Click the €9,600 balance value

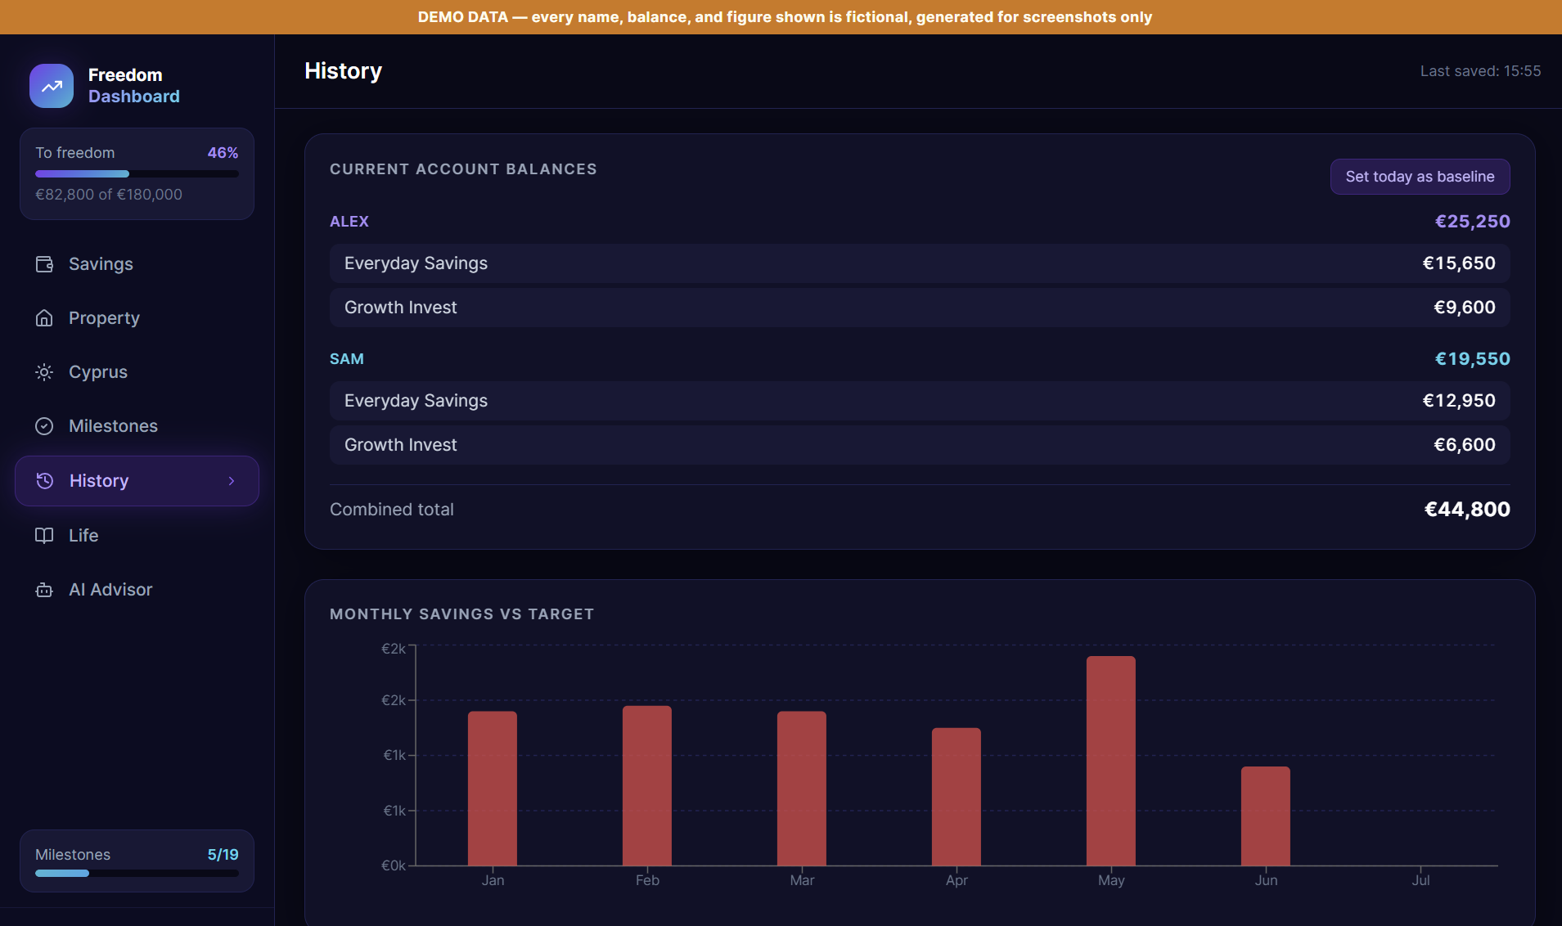[1465, 308]
